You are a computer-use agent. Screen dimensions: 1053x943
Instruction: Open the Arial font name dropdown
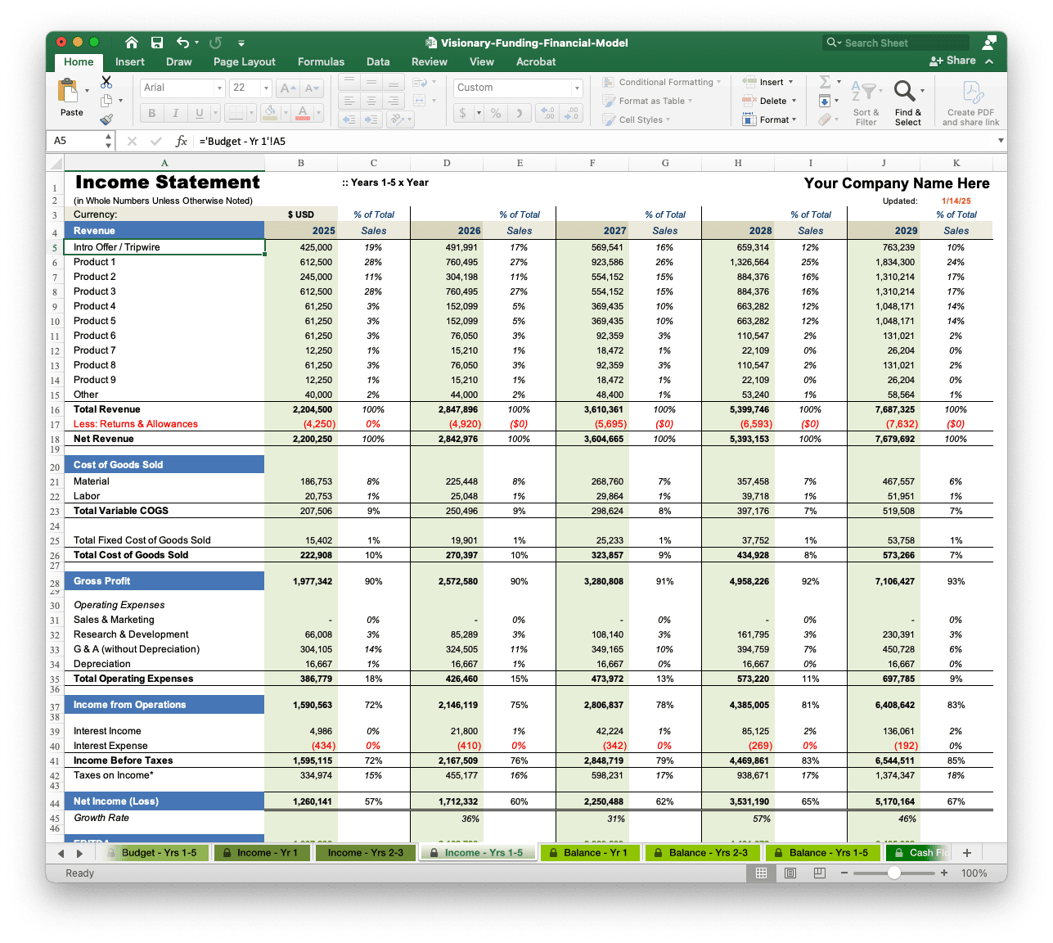coord(218,88)
